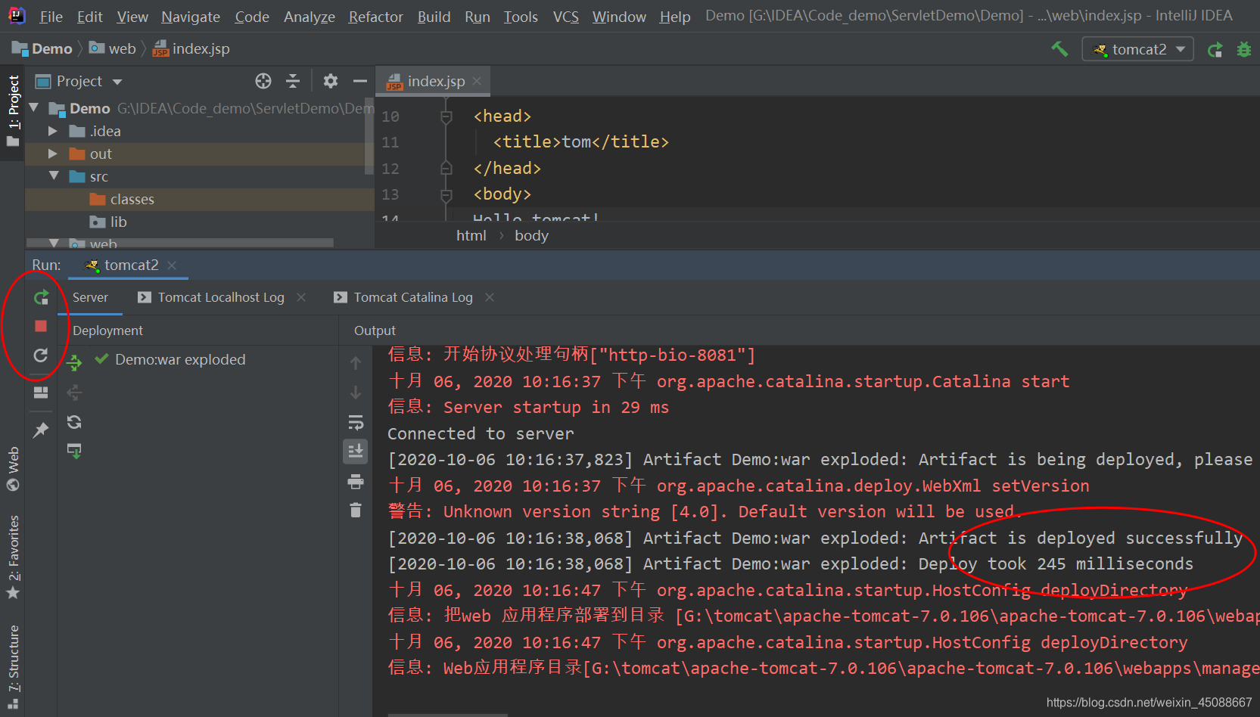Open the Edit menu
The image size is (1260, 717).
click(89, 17)
